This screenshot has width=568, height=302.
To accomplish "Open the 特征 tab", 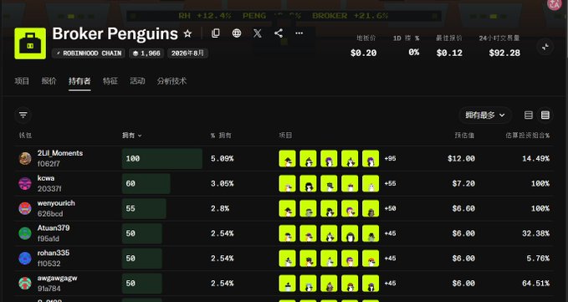I will 110,81.
